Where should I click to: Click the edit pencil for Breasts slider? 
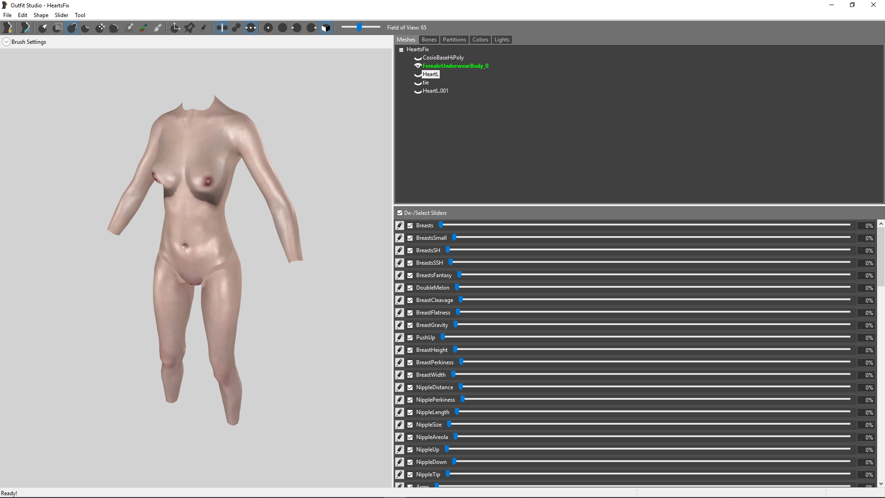(x=400, y=225)
